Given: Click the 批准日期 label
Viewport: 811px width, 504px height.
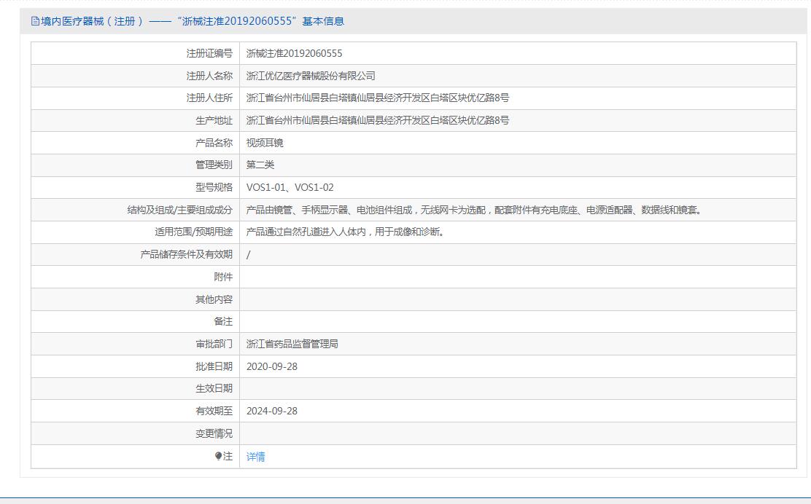Looking at the screenshot, I should click(214, 366).
